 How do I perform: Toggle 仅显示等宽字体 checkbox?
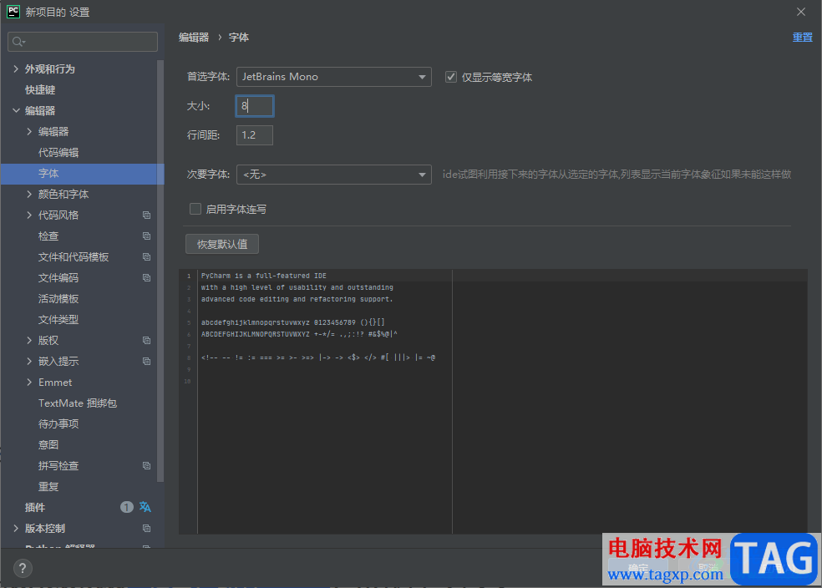451,77
